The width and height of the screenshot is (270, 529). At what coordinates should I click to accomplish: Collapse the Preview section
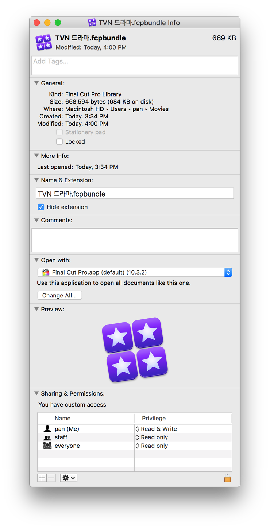pos(36,309)
